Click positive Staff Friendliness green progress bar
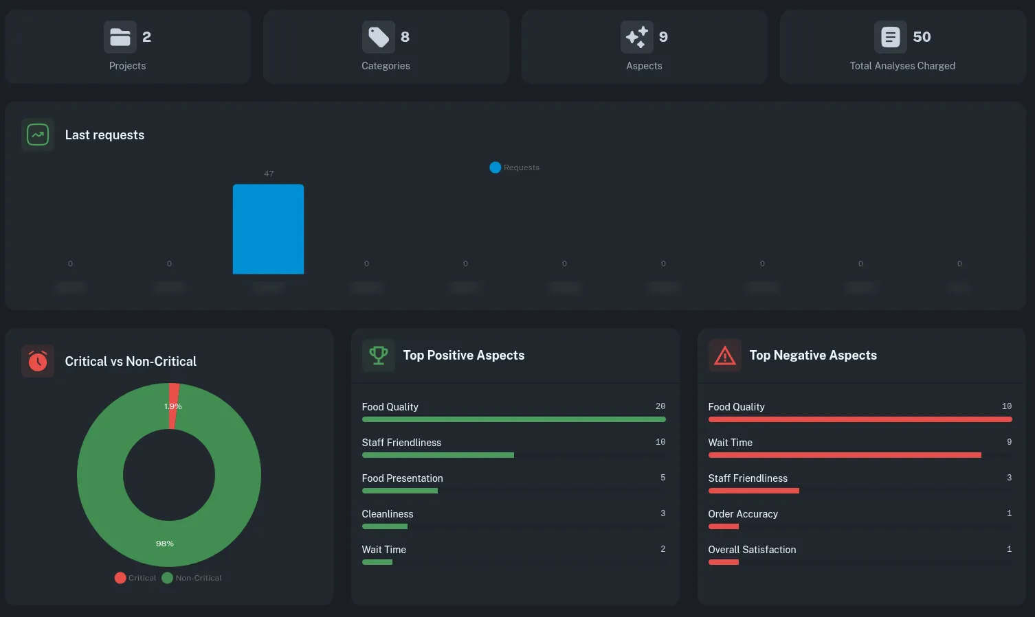The width and height of the screenshot is (1035, 617). [x=438, y=455]
